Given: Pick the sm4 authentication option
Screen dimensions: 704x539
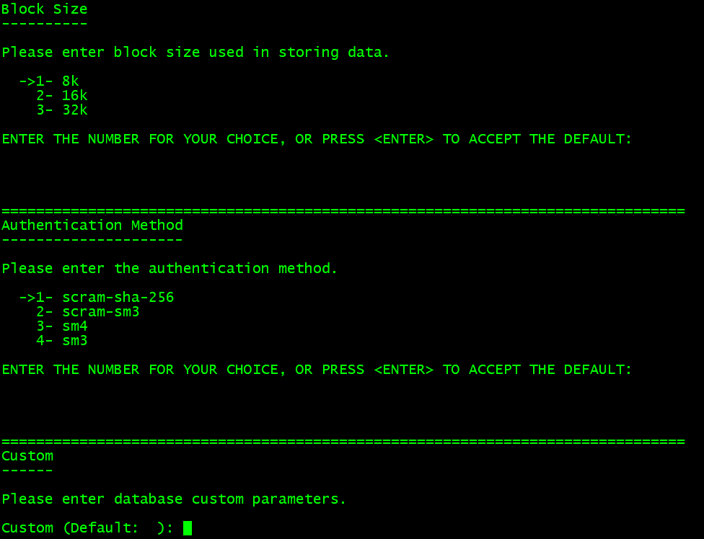Looking at the screenshot, I should pos(62,326).
